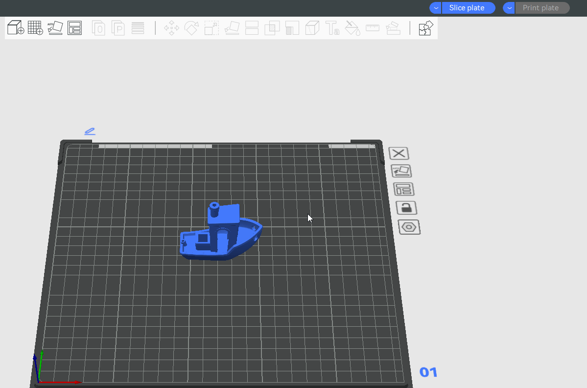
Task: Click the Add model cube icon
Action: tap(16, 28)
